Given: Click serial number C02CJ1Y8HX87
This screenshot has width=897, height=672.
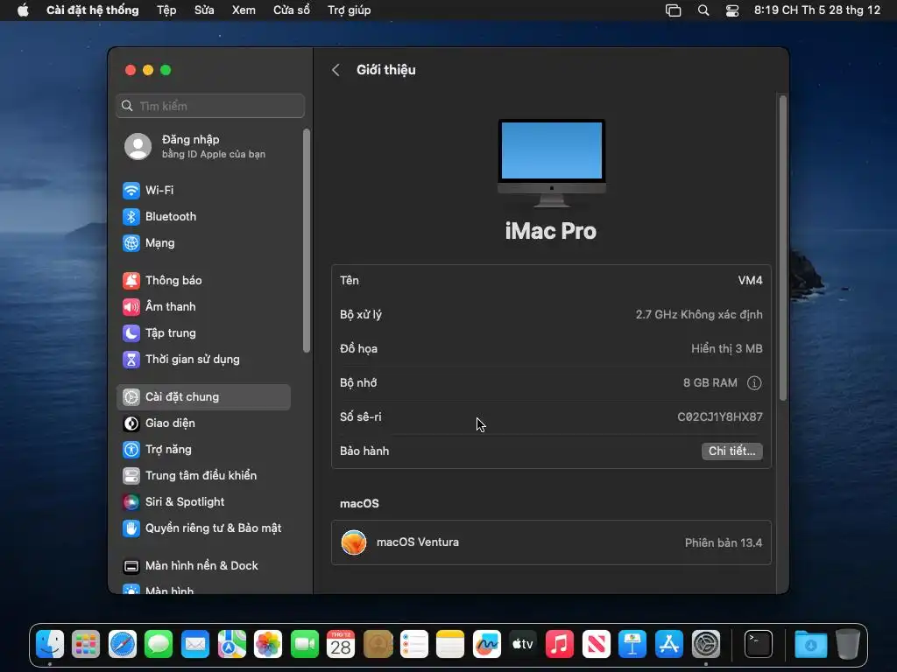Looking at the screenshot, I should point(720,417).
